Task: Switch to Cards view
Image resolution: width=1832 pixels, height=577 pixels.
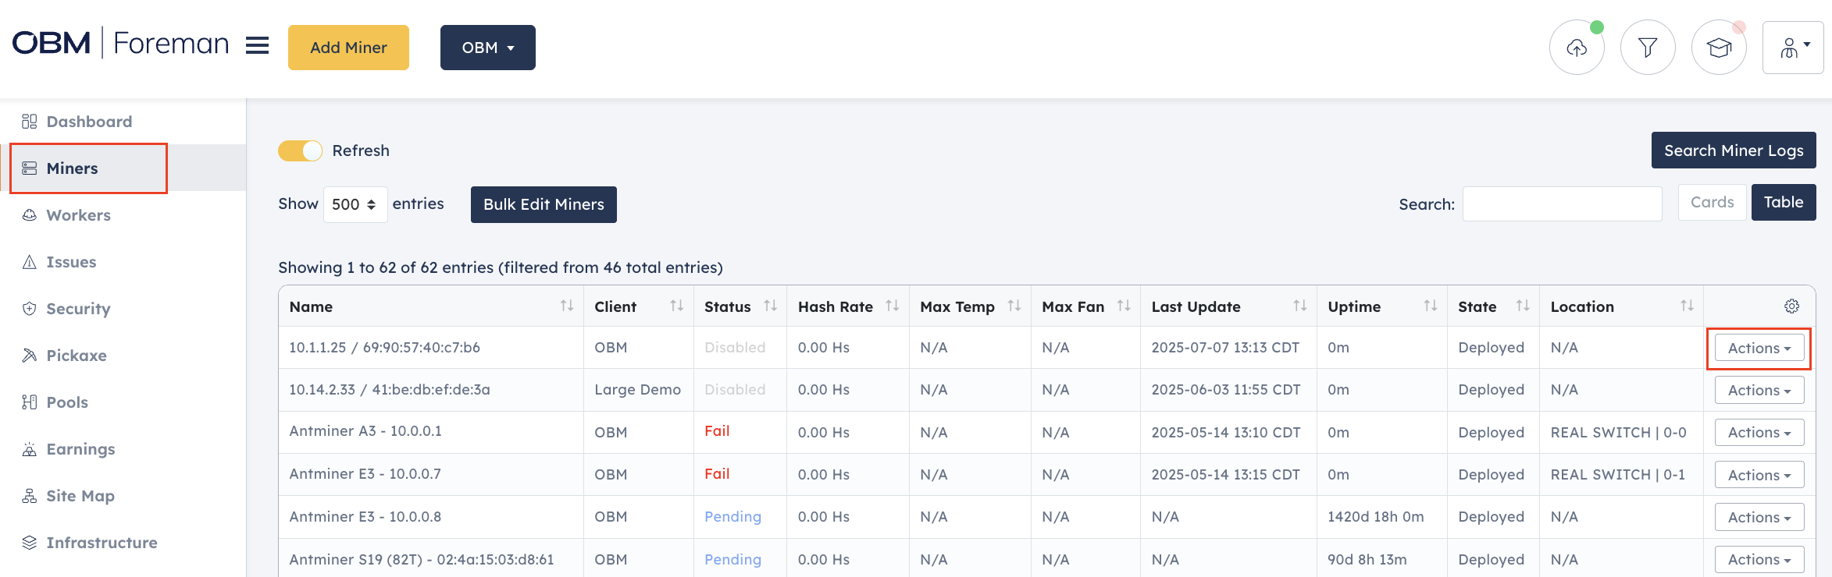Action: (x=1712, y=203)
